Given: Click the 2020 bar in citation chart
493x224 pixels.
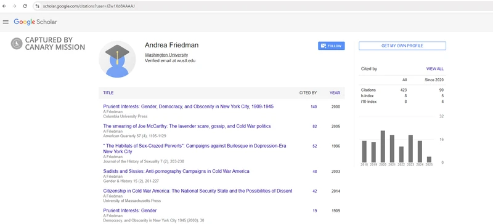Looking at the screenshot, I should 383,146.
